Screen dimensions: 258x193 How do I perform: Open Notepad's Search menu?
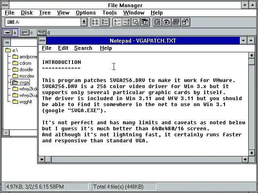coord(83,48)
